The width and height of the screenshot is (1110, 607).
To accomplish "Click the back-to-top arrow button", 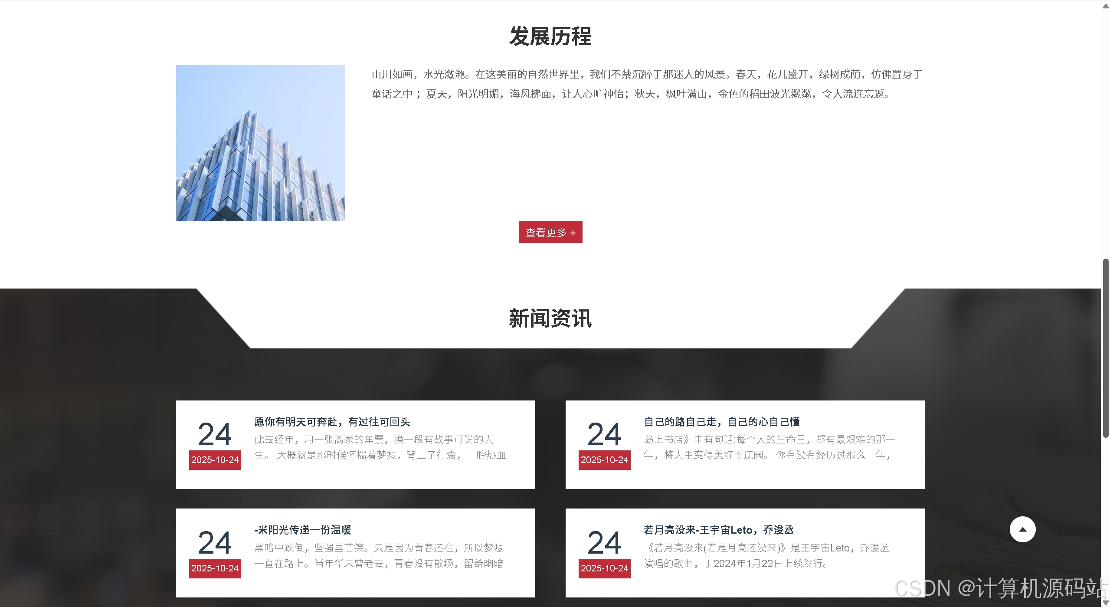I will tap(1022, 529).
